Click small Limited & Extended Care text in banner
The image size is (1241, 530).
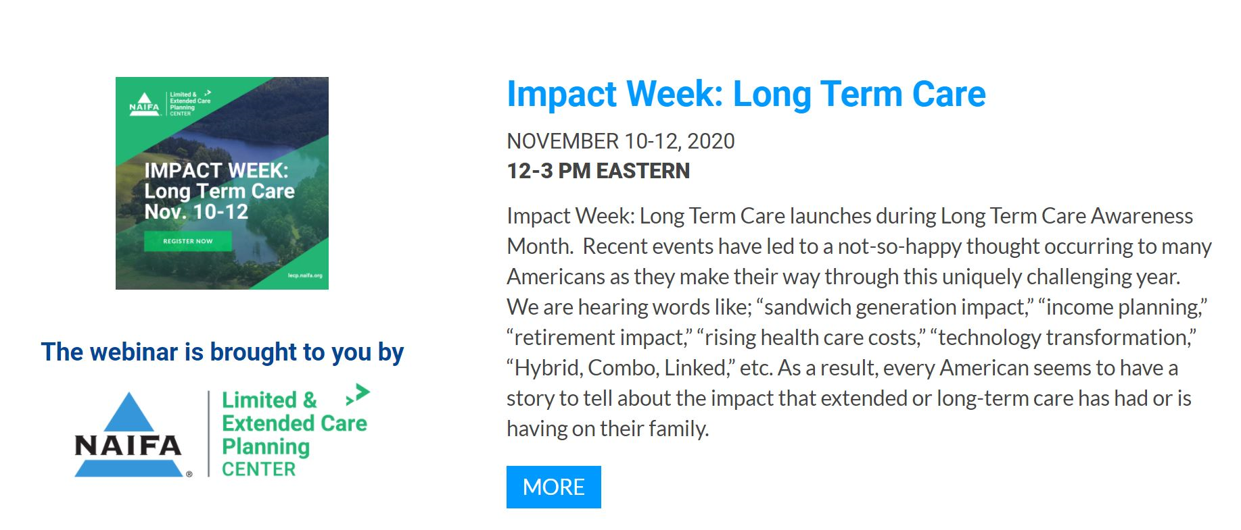[x=190, y=98]
